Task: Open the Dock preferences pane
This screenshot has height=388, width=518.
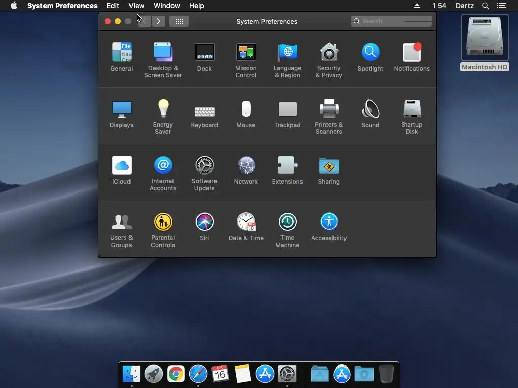Action: point(204,57)
